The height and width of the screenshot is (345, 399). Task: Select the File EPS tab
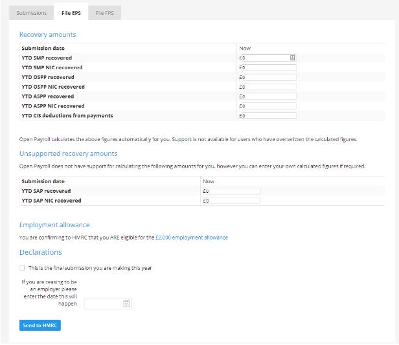click(x=71, y=13)
